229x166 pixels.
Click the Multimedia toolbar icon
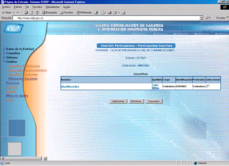(84, 13)
